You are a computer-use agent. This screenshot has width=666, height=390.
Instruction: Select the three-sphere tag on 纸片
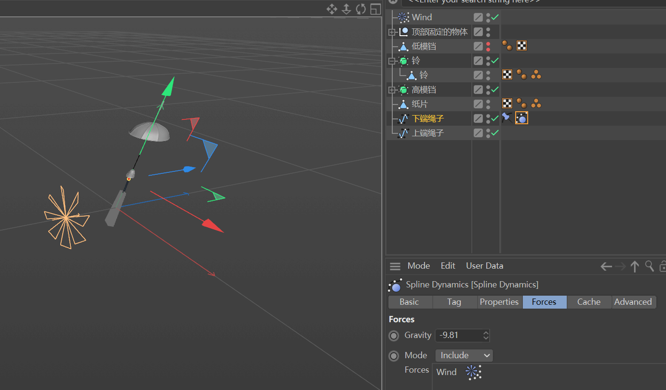(x=536, y=104)
